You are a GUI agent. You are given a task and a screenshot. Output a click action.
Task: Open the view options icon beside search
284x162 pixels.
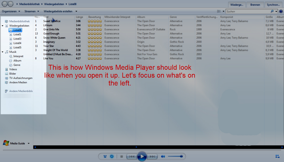point(219,11)
